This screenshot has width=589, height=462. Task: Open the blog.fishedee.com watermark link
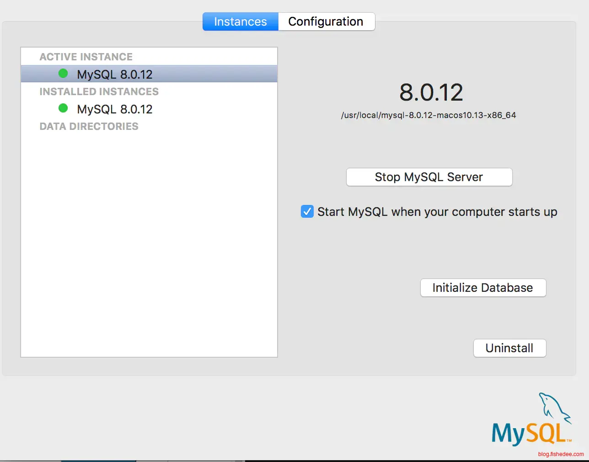click(561, 454)
